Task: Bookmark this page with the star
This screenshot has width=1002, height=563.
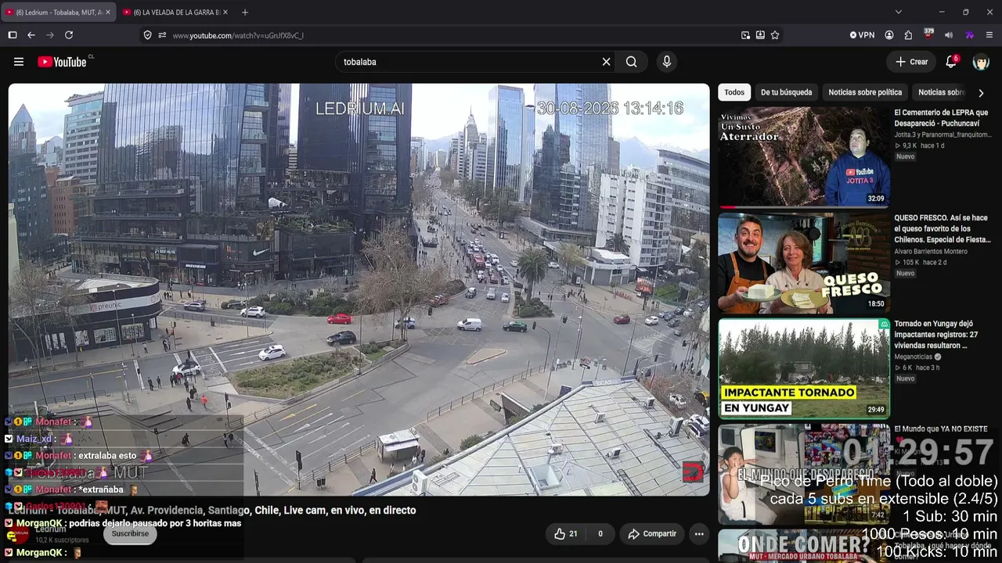Action: tap(775, 35)
